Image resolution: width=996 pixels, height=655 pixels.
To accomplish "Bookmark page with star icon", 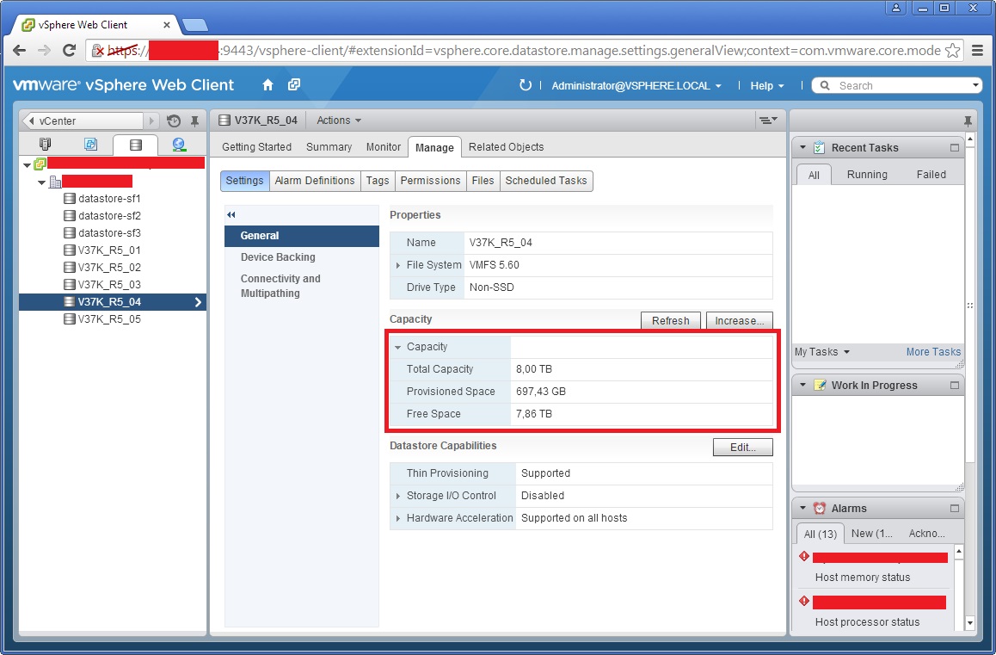I will (x=952, y=50).
